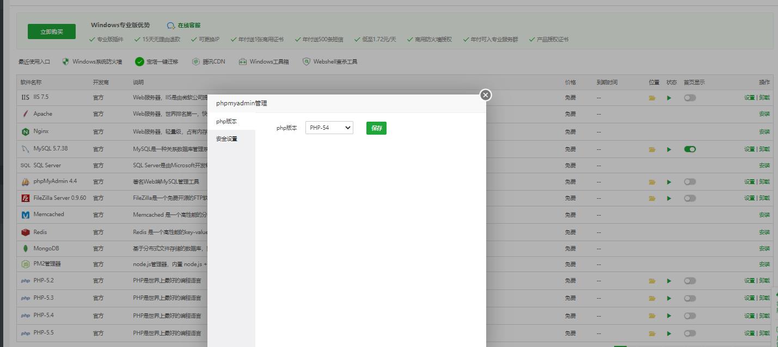Click the IIS 7.5 running status icon
Viewport: 778px width, 347px height.
pos(669,98)
